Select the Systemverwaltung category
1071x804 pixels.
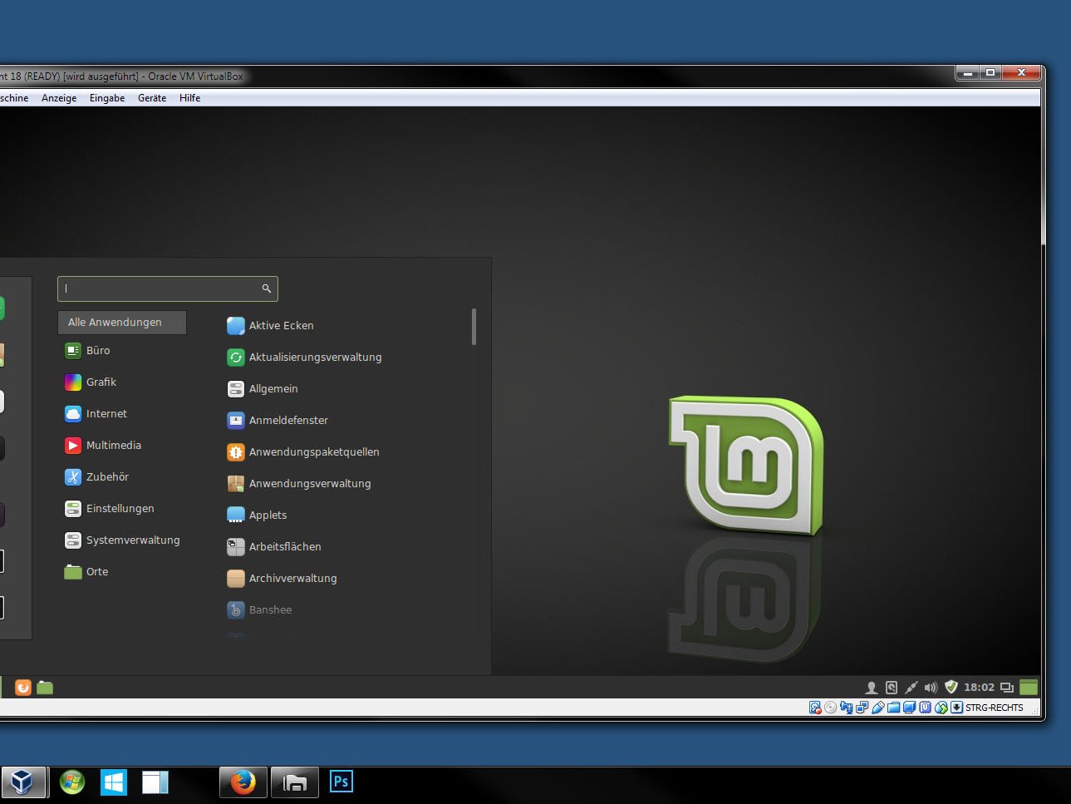click(x=122, y=540)
